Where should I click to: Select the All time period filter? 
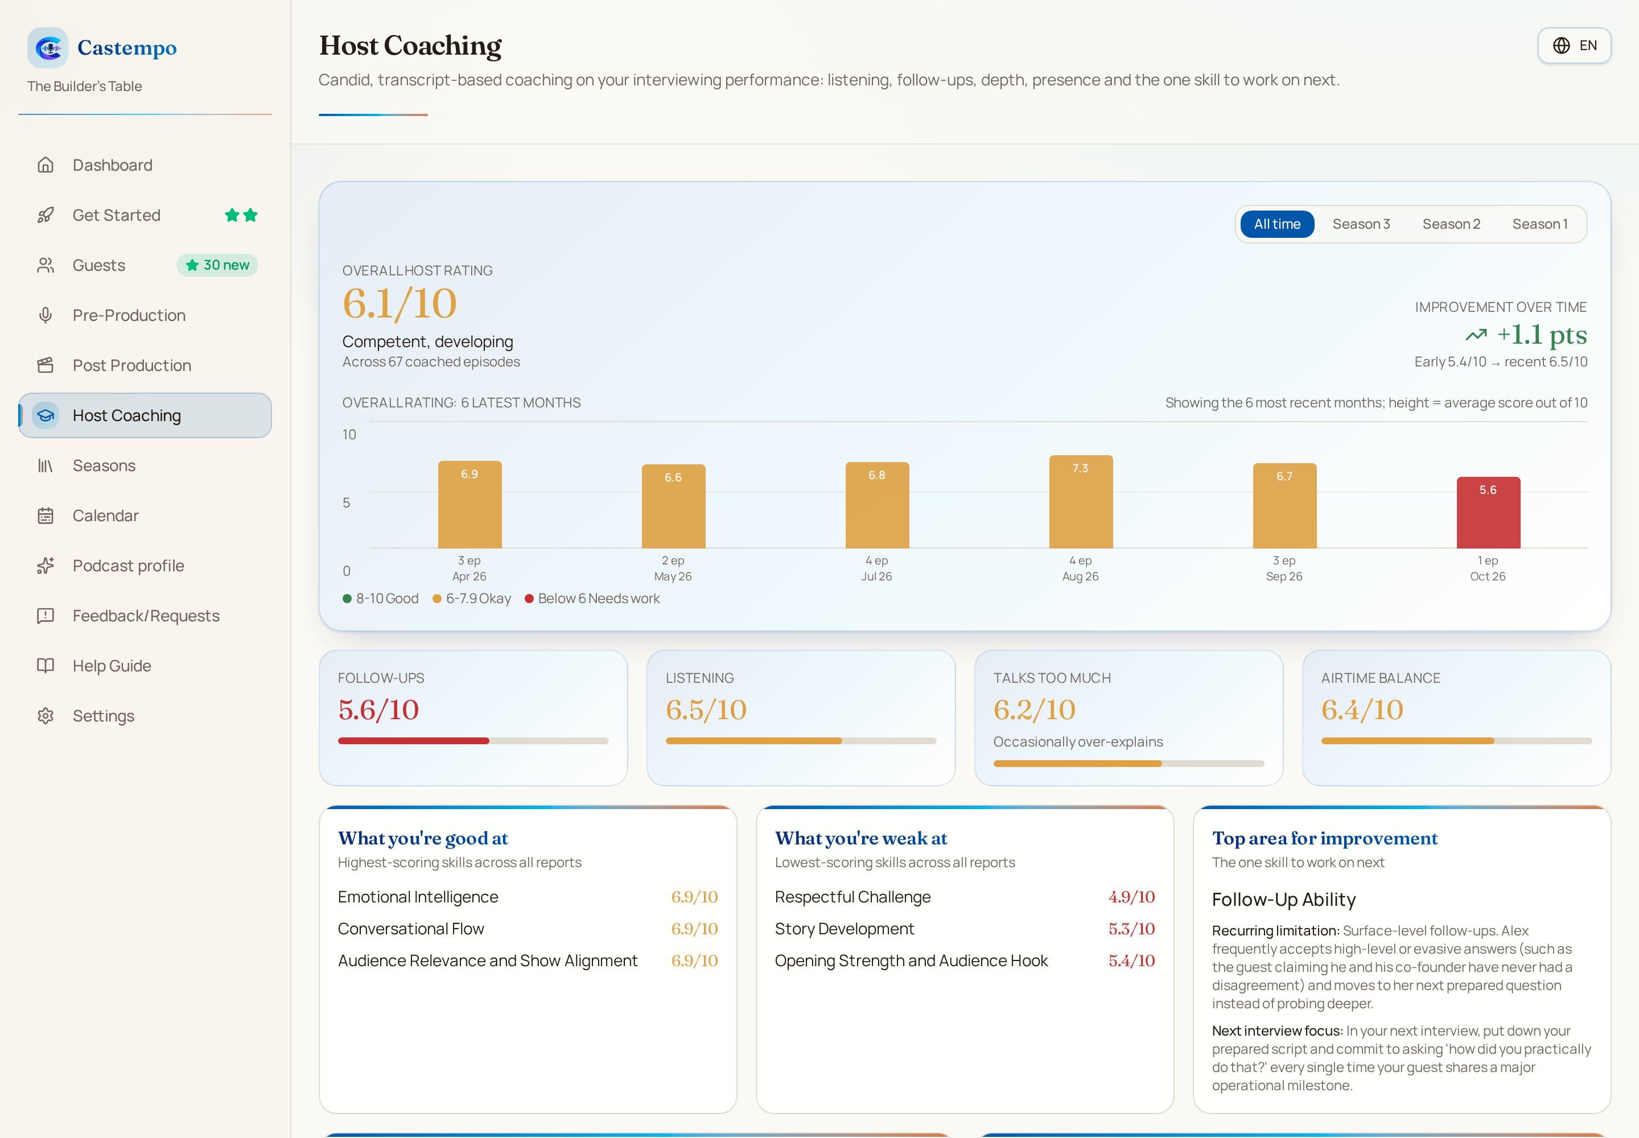click(x=1276, y=224)
